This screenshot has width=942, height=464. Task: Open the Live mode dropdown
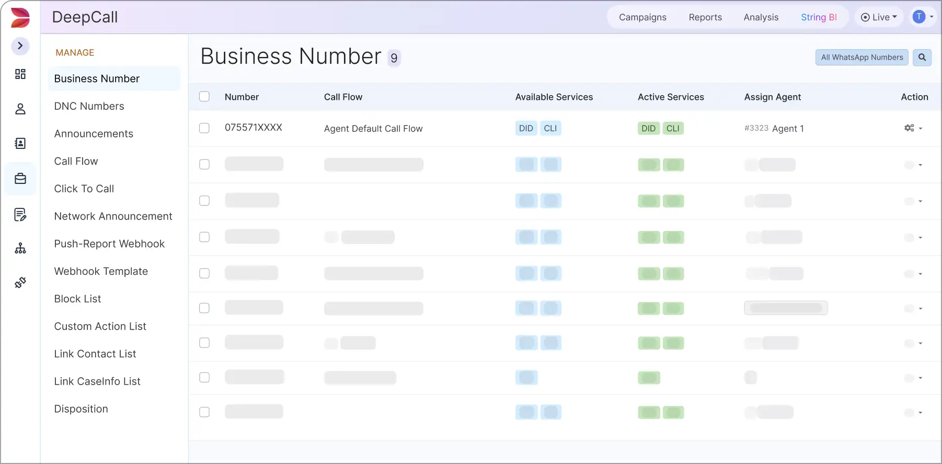pyautogui.click(x=879, y=17)
